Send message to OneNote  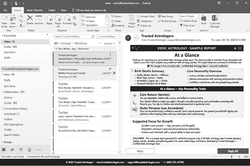[x=118, y=26]
